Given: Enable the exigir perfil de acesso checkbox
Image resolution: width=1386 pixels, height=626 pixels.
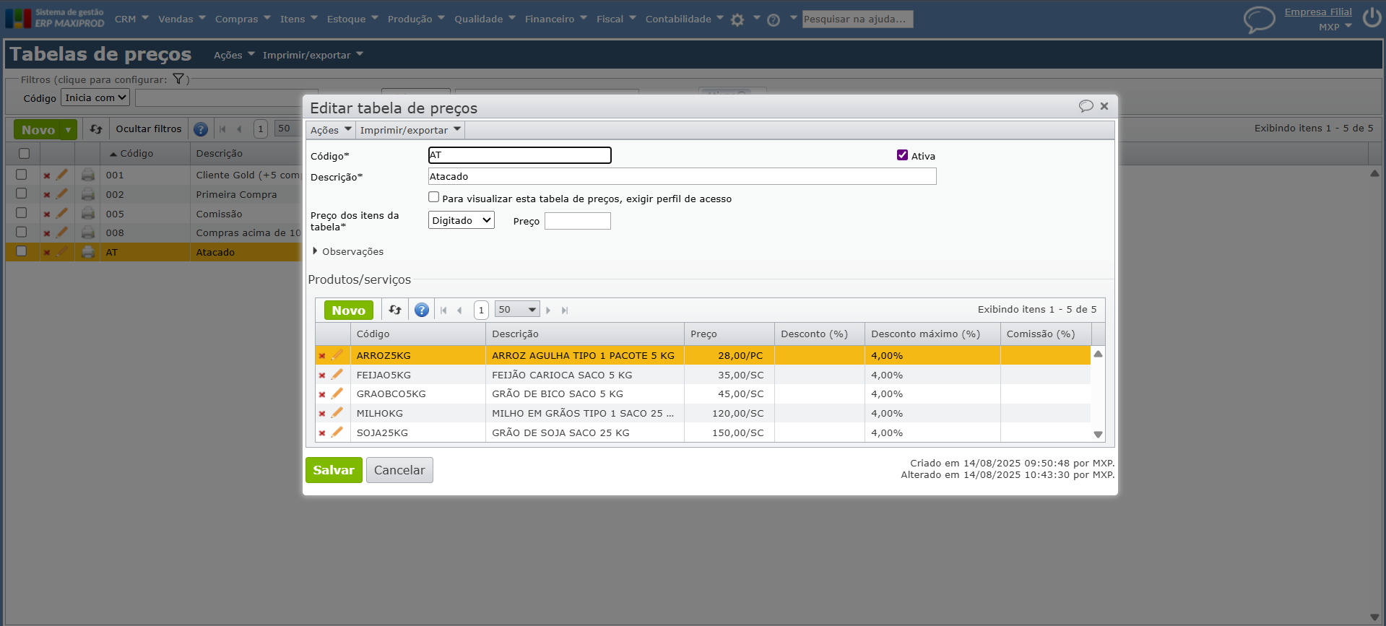Looking at the screenshot, I should point(434,197).
